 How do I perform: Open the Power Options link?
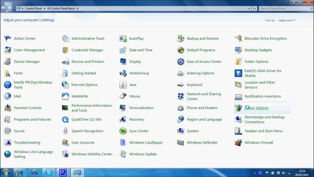[256, 108]
